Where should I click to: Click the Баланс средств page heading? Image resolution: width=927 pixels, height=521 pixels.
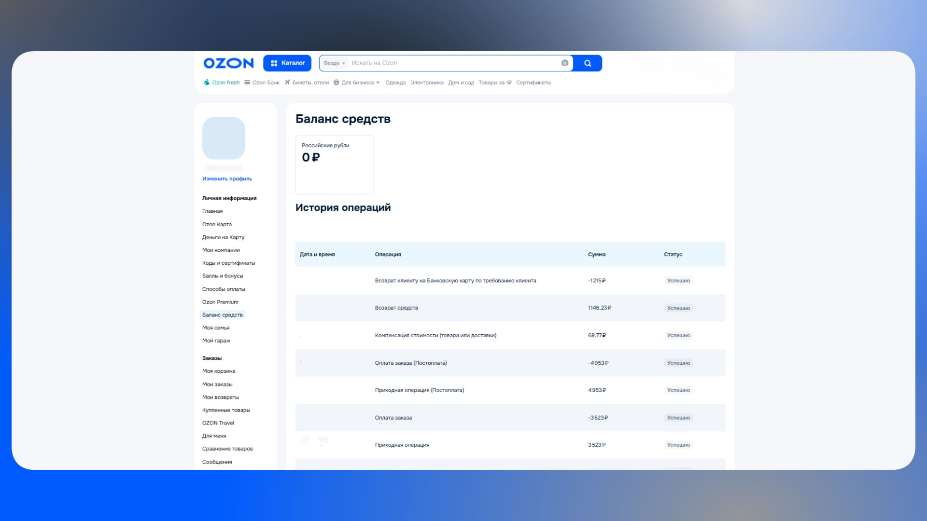click(x=343, y=119)
